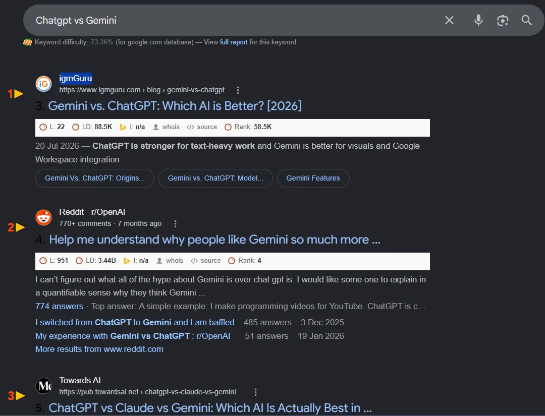Screen dimensions: 545x416
Task: Click the 770+ comments · 7 months ago text
Action: pos(110,224)
